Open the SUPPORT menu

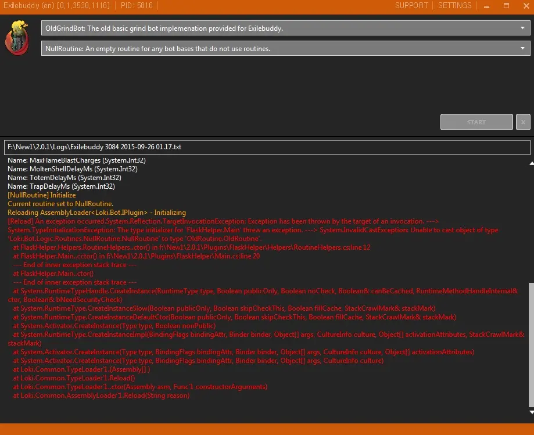point(411,6)
